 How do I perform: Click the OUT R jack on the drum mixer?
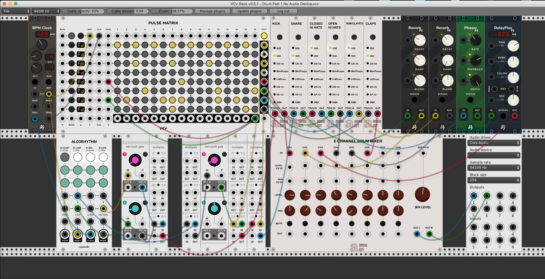tap(429, 234)
